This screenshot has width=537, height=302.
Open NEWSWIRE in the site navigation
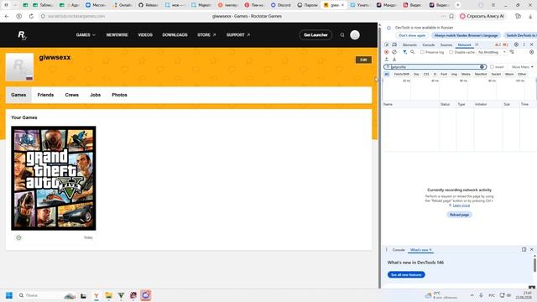(117, 35)
